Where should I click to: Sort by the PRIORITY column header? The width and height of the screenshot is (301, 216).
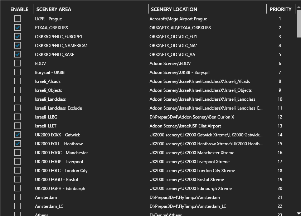(281, 9)
